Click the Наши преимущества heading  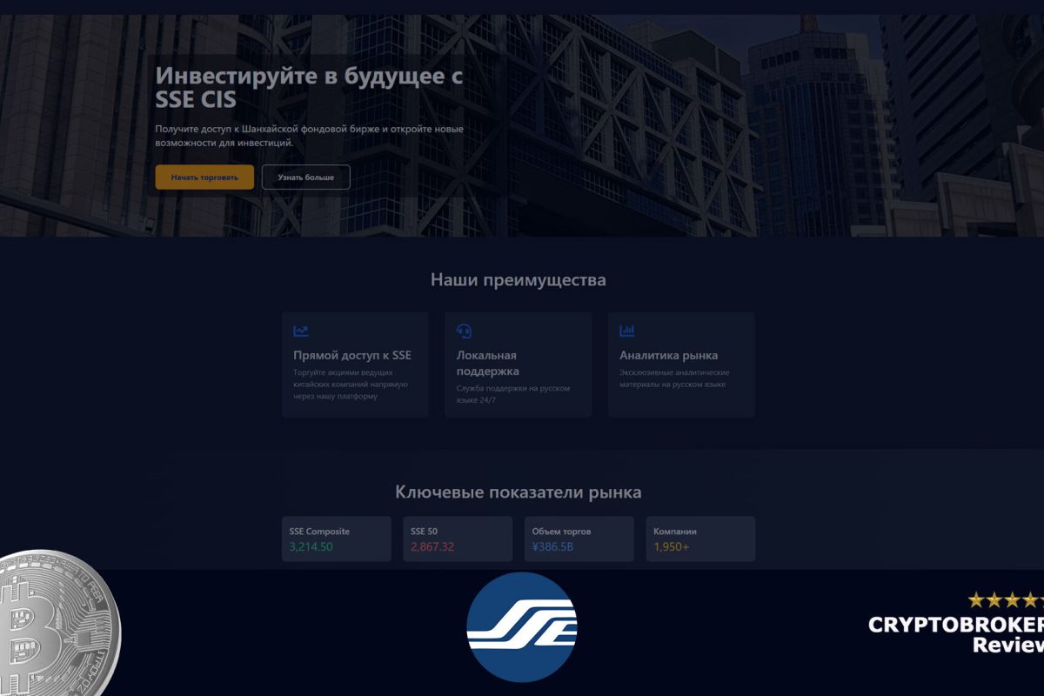(x=519, y=280)
